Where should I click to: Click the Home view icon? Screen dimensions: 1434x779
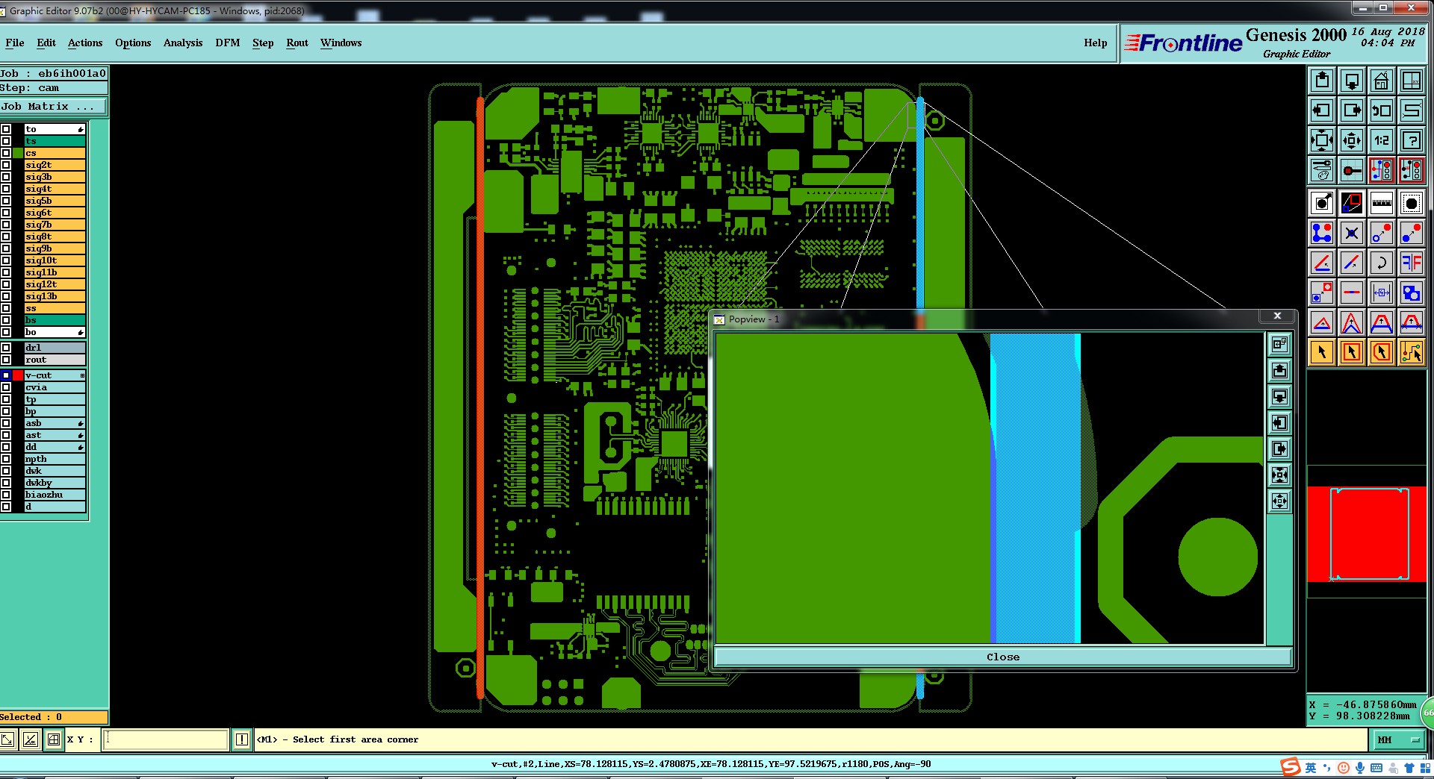[1382, 81]
